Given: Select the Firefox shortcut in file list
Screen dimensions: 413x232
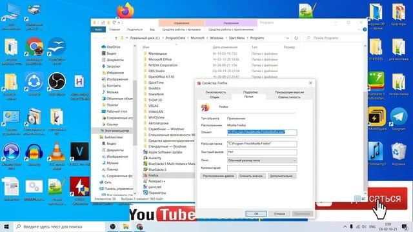Looking at the screenshot, I should [x=154, y=175].
